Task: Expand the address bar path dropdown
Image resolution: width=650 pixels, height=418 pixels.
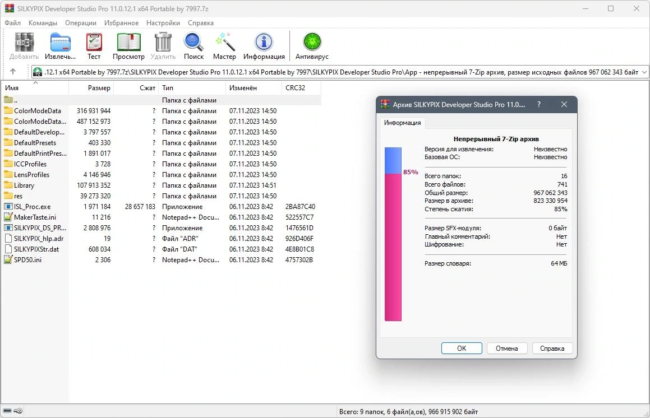Action: coord(644,72)
